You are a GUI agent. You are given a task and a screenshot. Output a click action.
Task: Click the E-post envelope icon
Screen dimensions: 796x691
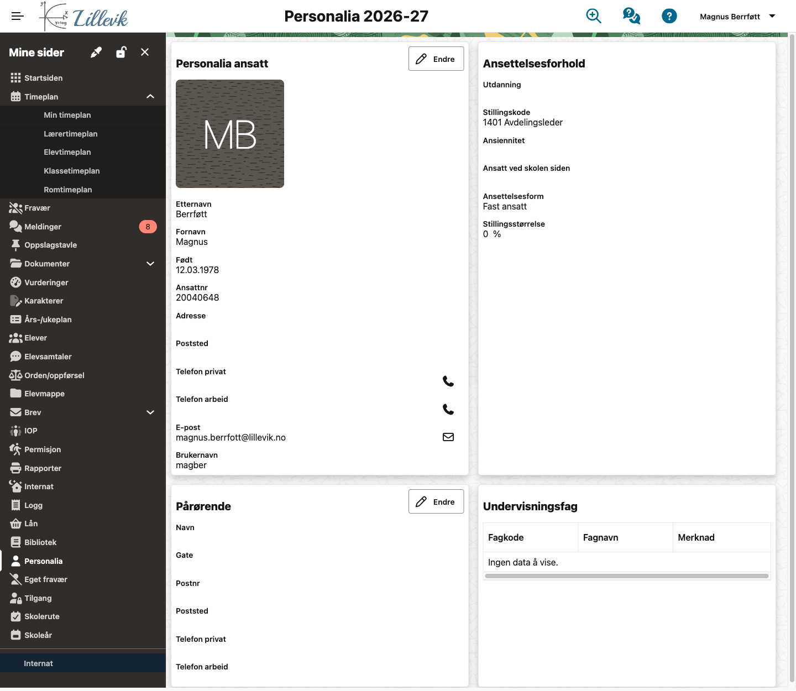(x=448, y=437)
